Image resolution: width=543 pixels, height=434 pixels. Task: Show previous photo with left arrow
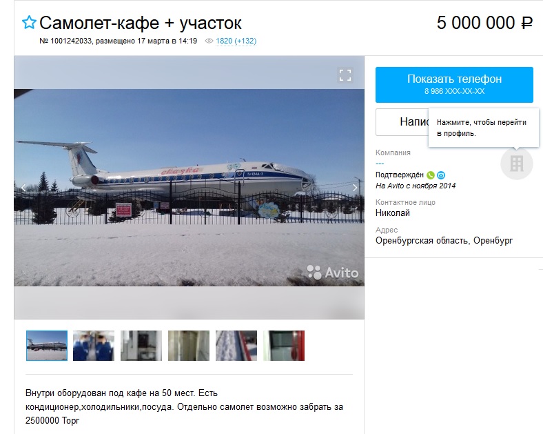click(x=23, y=188)
